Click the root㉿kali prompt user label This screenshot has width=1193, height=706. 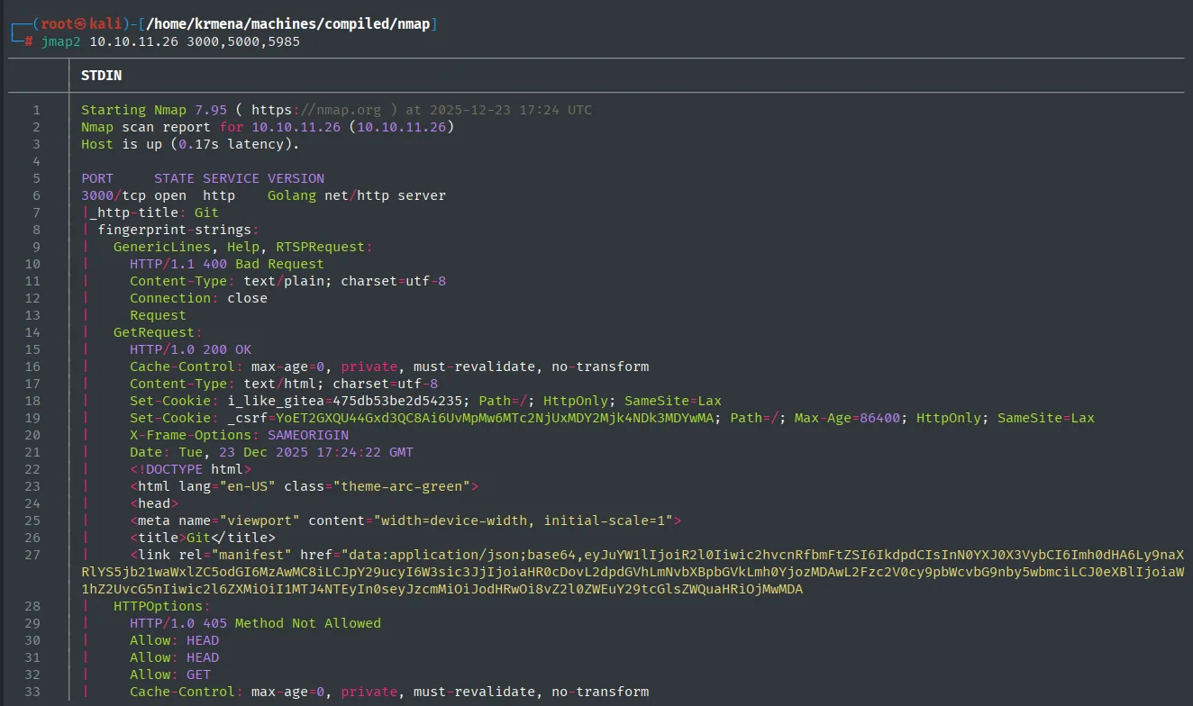(x=81, y=24)
